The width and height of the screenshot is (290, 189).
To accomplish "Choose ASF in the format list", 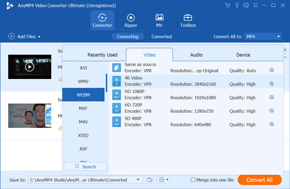I will tap(83, 149).
